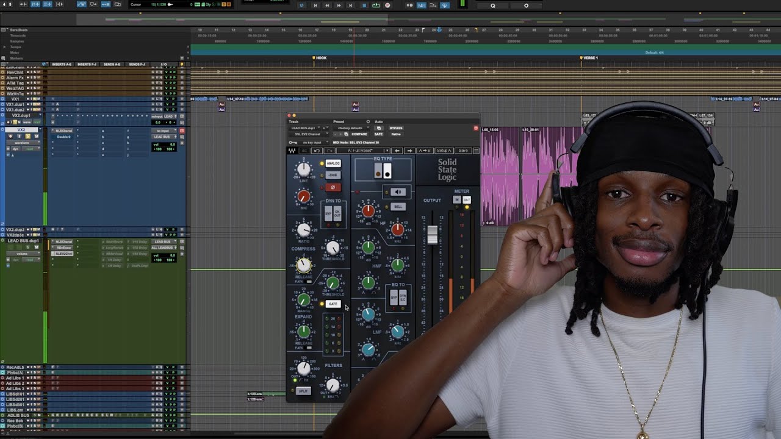Click the settings gear icon at top
This screenshot has height=439, width=781.
click(526, 5)
